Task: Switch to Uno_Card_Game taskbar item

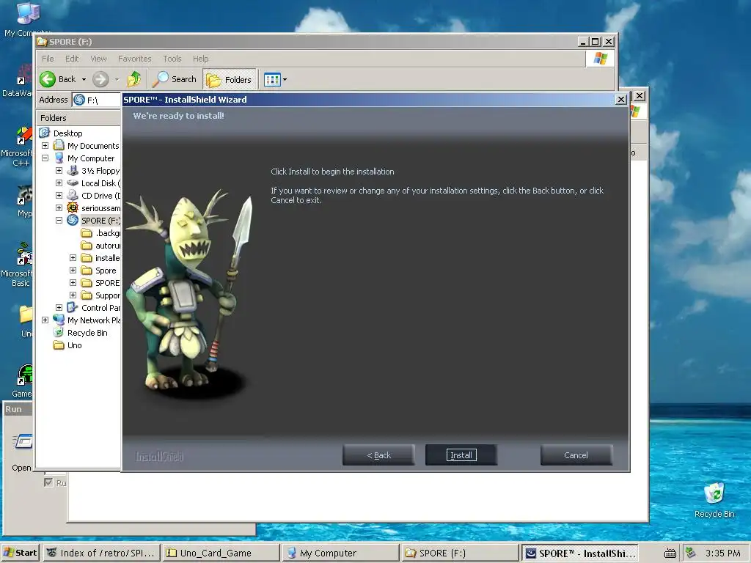Action: coord(220,553)
